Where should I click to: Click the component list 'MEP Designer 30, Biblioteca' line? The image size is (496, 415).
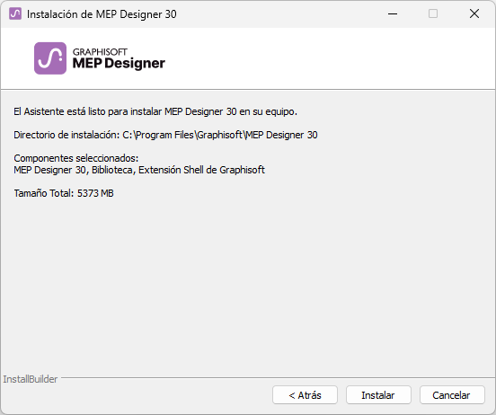pyautogui.click(x=139, y=170)
